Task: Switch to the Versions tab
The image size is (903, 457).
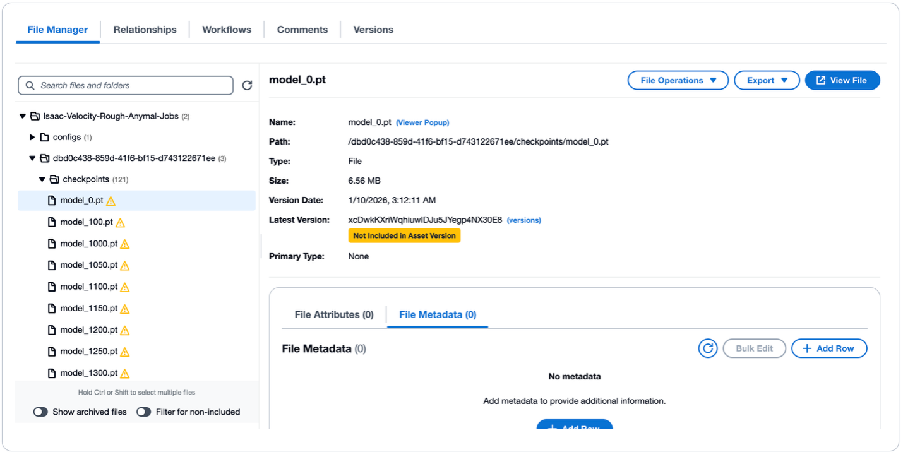Action: [373, 29]
